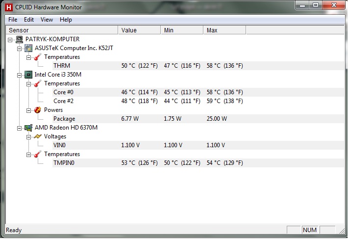
Task: Collapse AMD Radeon Temperatures branch
Action: [28, 155]
